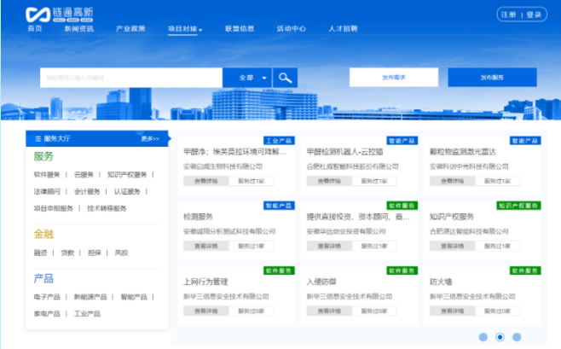Click company 安徽华远创业投资有限公司
The height and width of the screenshot is (349, 561).
coord(346,231)
